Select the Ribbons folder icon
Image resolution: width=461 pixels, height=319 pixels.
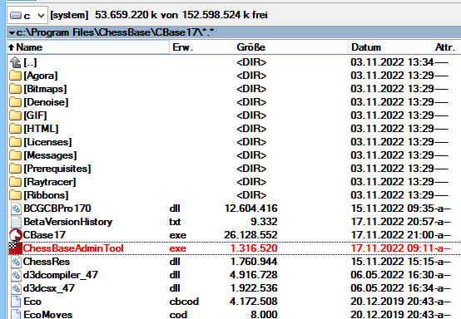pyautogui.click(x=15, y=195)
